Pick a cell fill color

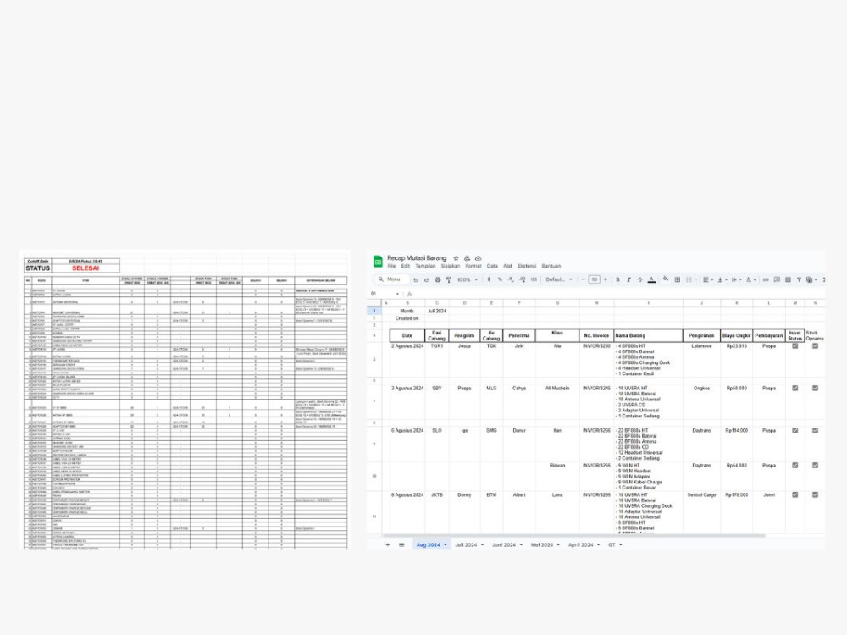666,279
